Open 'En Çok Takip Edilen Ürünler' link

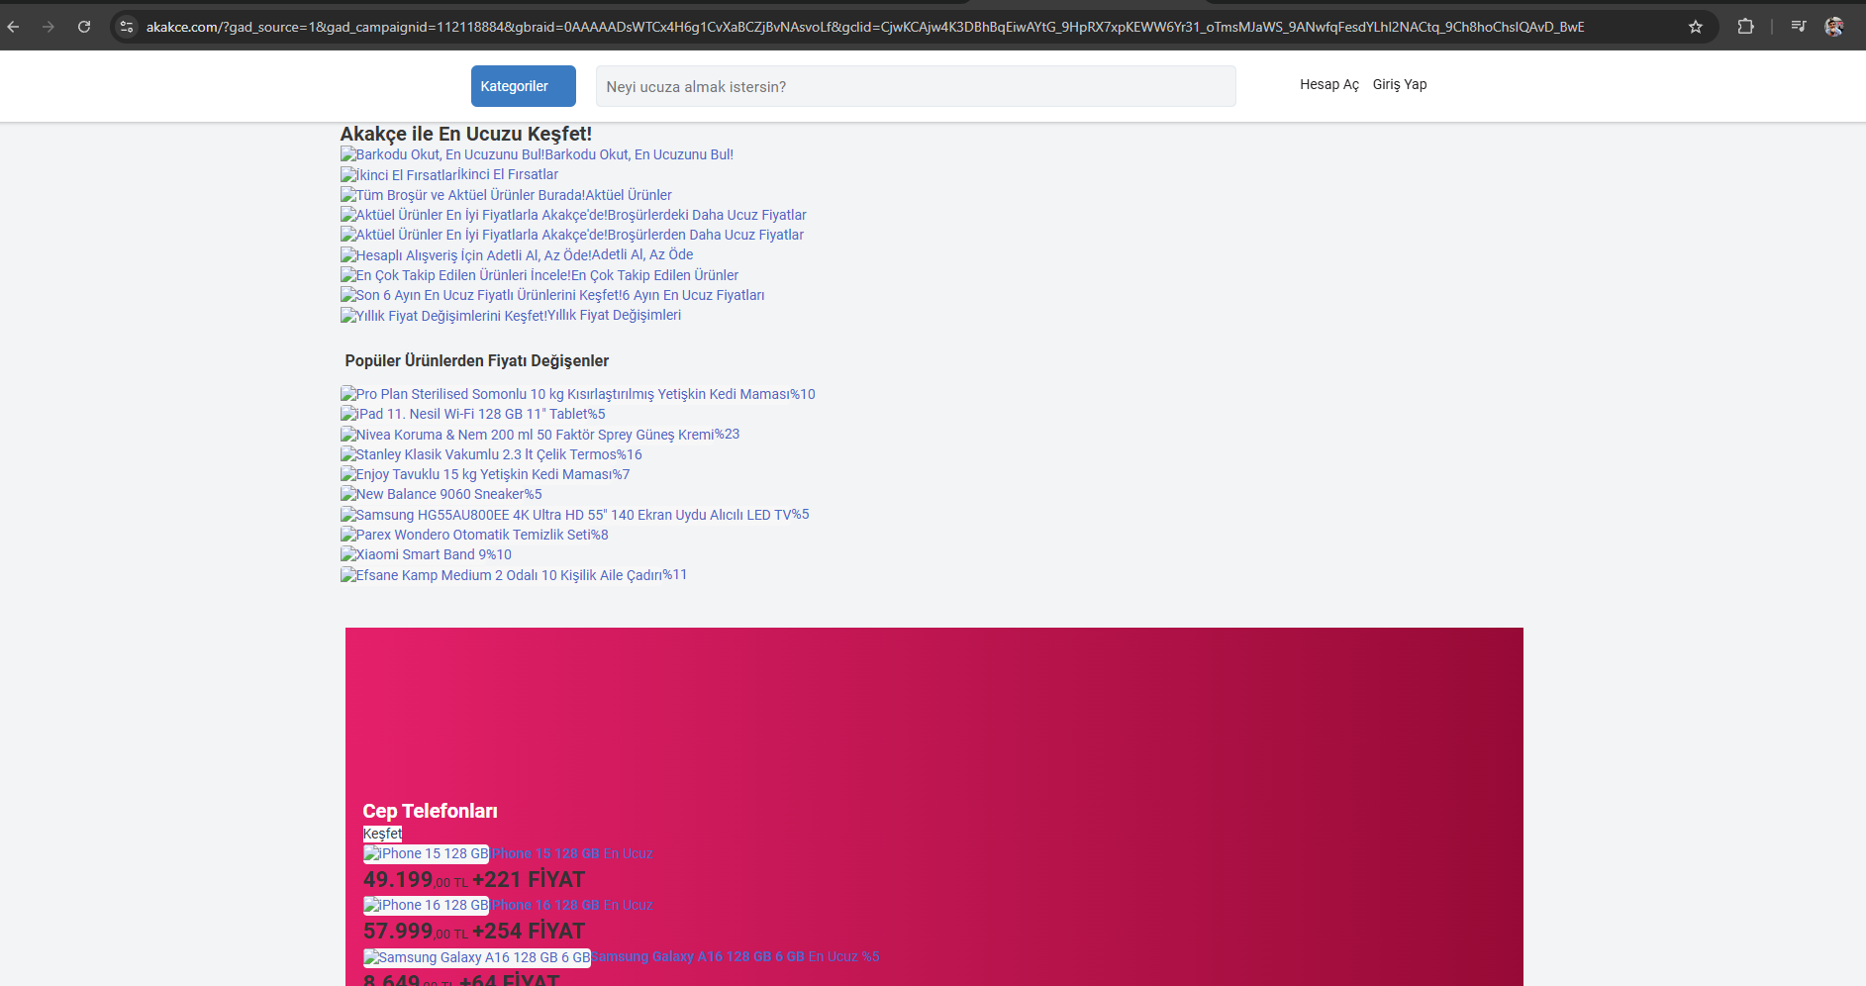(540, 275)
